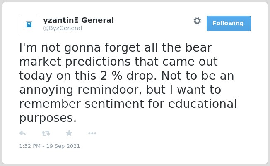The width and height of the screenshot is (270, 166).
Task: Click the word 'annoying' in the tweet
Action: tap(46, 90)
